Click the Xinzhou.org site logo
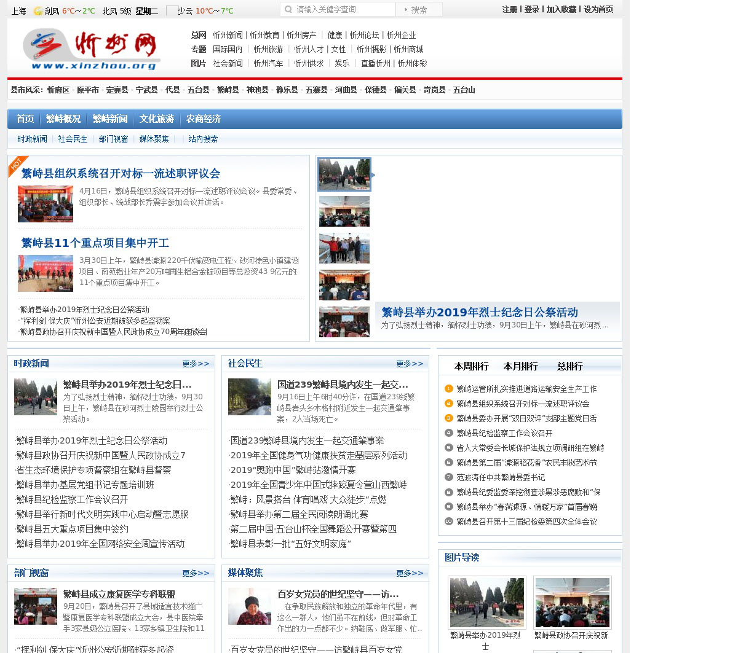The height and width of the screenshot is (653, 738). pos(91,49)
